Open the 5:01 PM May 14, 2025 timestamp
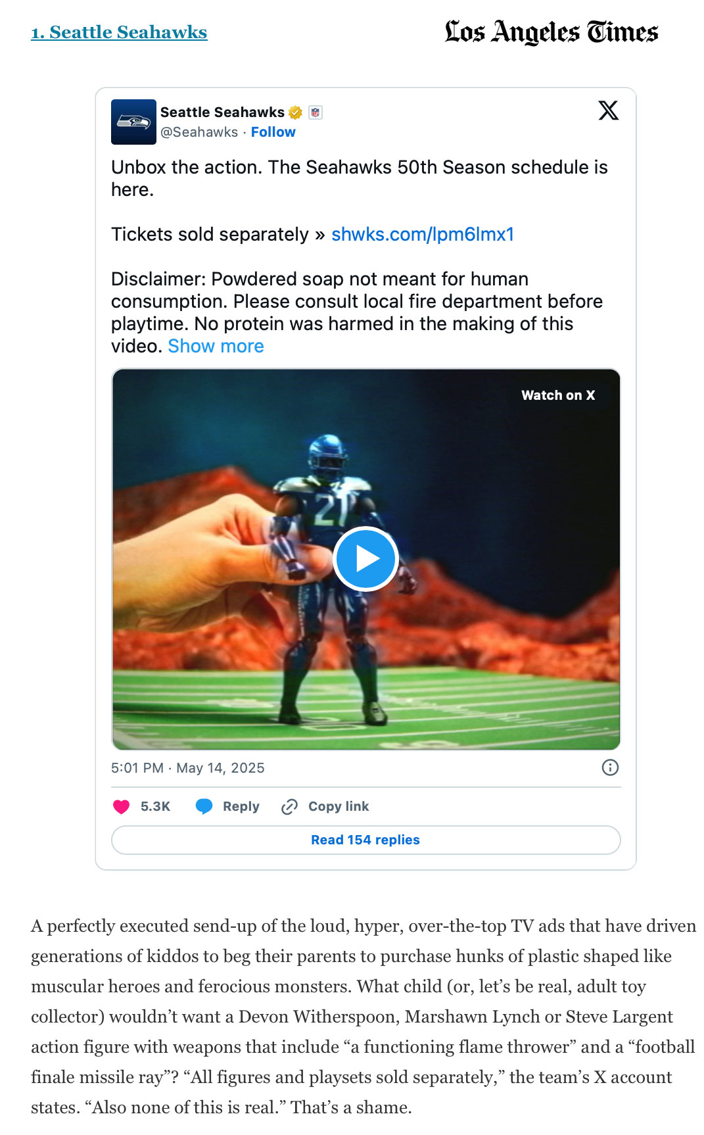Image resolution: width=704 pixels, height=1135 pixels. pos(188,768)
